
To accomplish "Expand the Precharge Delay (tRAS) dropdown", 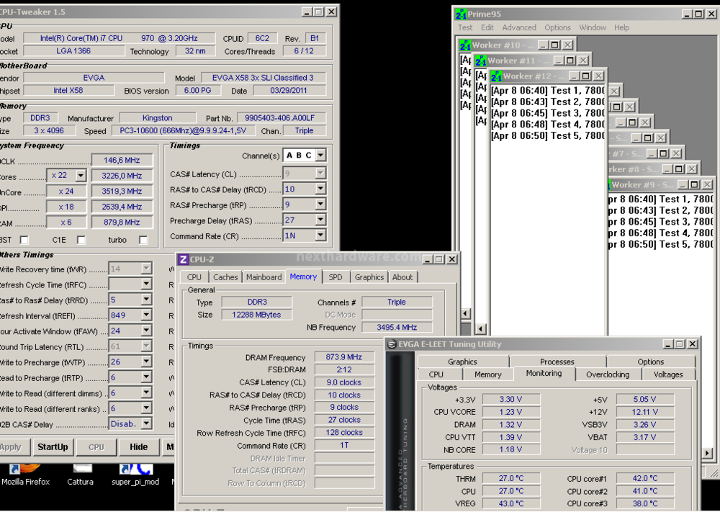I will pos(320,220).
